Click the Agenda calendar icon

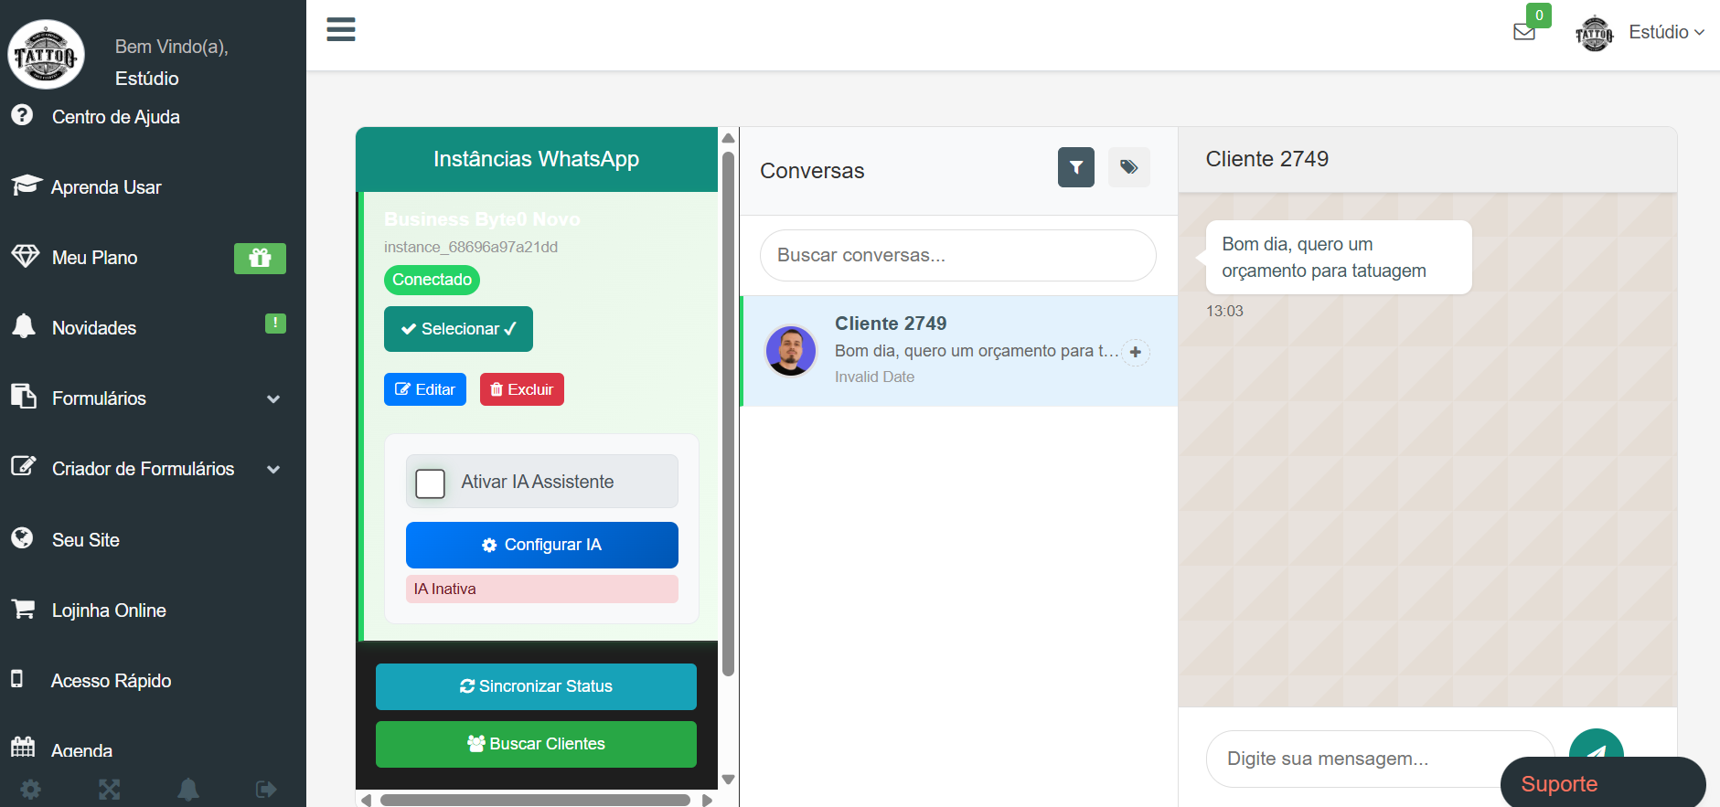(23, 748)
